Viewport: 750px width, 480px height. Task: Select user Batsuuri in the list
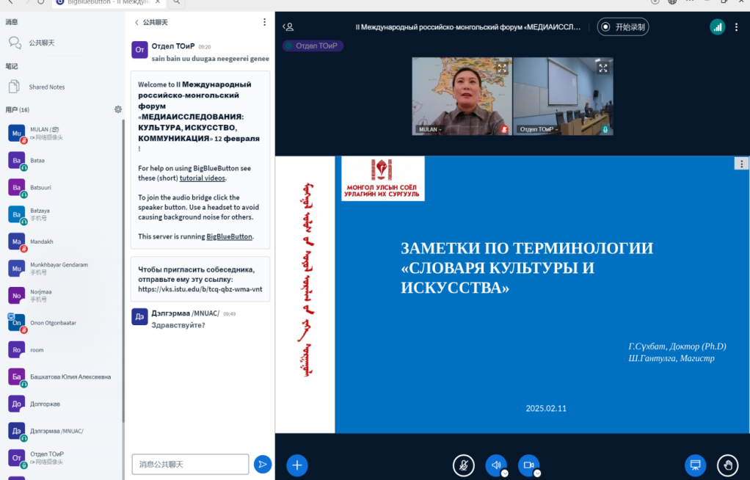(x=62, y=188)
